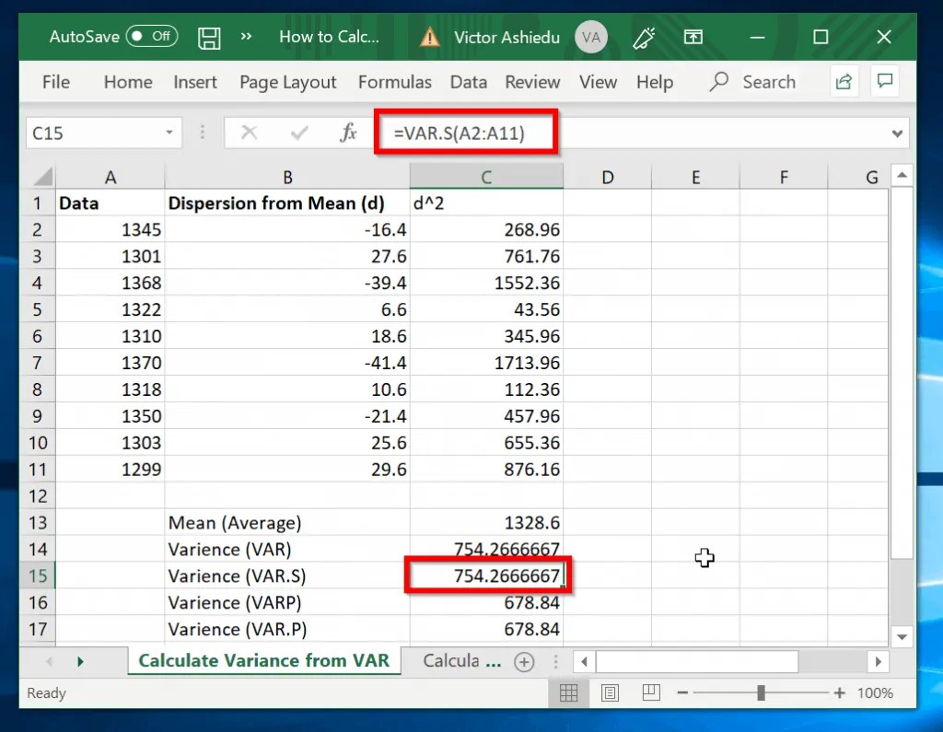Switch to Page Break Preview icon
Image resolution: width=943 pixels, height=732 pixels.
[x=651, y=693]
